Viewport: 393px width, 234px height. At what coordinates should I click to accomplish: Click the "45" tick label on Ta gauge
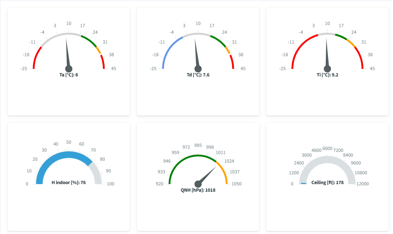114,69
